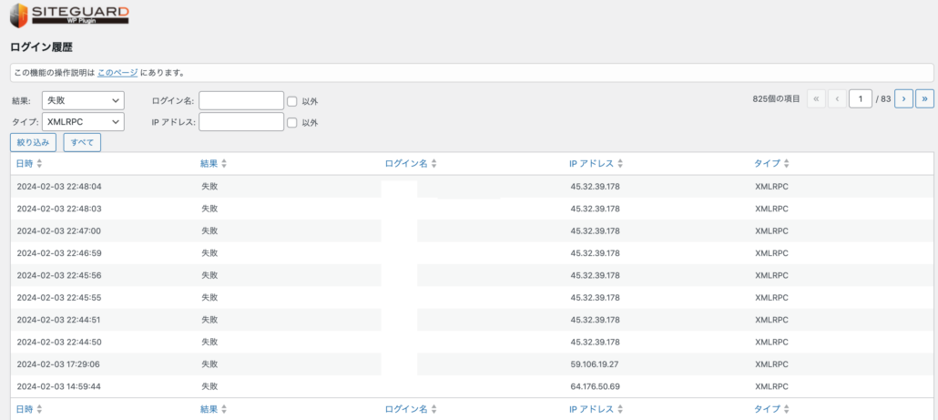Screen dimensions: 938x420
Task: Sort by 結果 in top header
Action: pos(209,163)
